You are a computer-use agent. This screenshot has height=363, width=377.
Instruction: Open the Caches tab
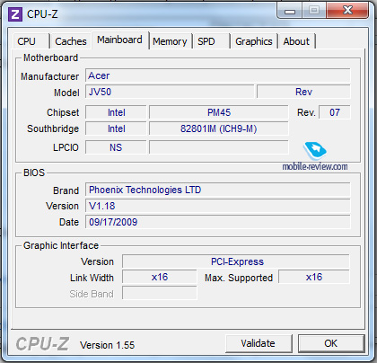coord(71,41)
